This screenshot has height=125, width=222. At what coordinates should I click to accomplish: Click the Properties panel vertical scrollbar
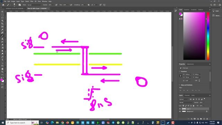coord(210,76)
